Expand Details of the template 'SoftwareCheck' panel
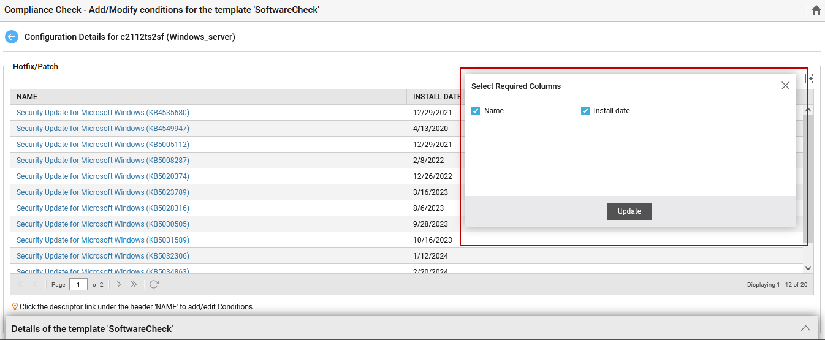This screenshot has height=340, width=825. pos(805,328)
